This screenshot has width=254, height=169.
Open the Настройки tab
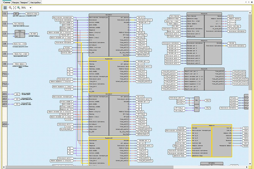35,2
